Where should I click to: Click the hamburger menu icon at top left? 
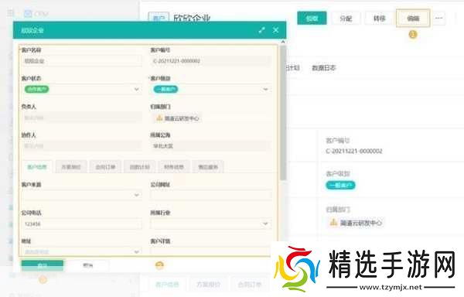pyautogui.click(x=11, y=13)
